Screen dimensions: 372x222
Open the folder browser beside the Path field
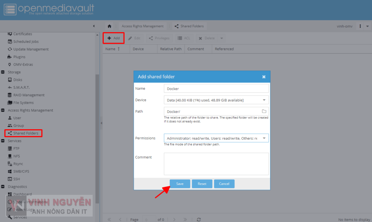point(264,111)
